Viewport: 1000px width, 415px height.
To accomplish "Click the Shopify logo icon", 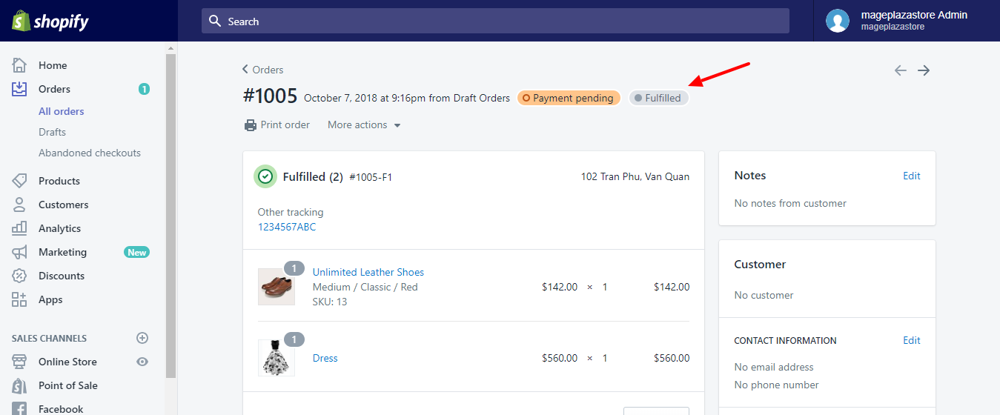I will click(21, 21).
